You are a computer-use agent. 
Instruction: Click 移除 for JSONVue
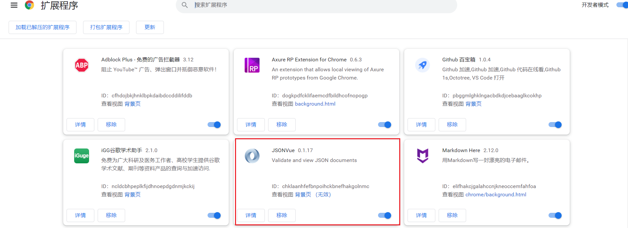282,215
